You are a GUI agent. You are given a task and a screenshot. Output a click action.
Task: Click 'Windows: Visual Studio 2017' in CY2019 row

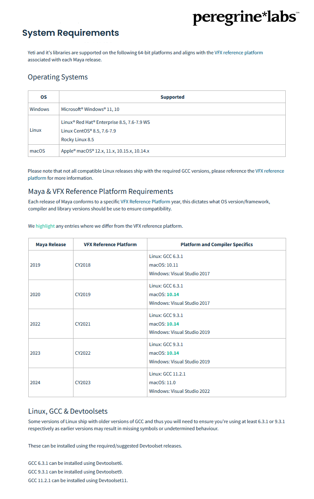pyautogui.click(x=180, y=303)
